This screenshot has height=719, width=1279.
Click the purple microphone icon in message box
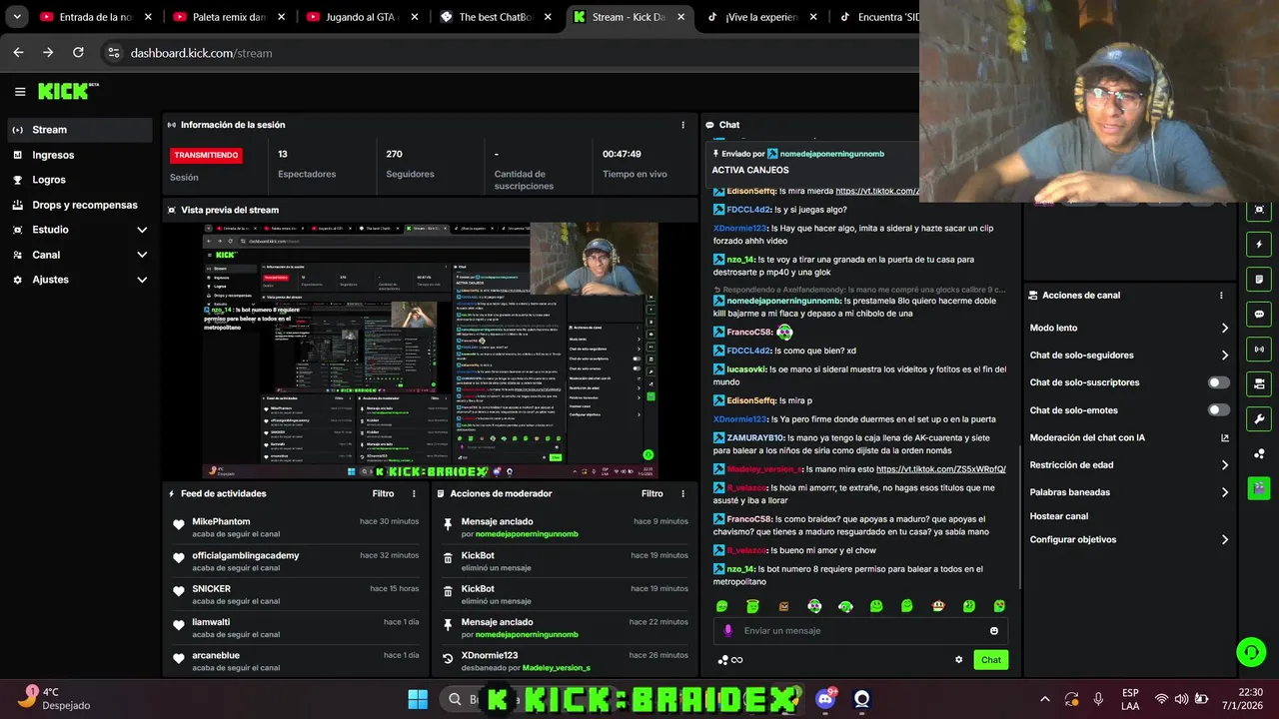(x=727, y=631)
